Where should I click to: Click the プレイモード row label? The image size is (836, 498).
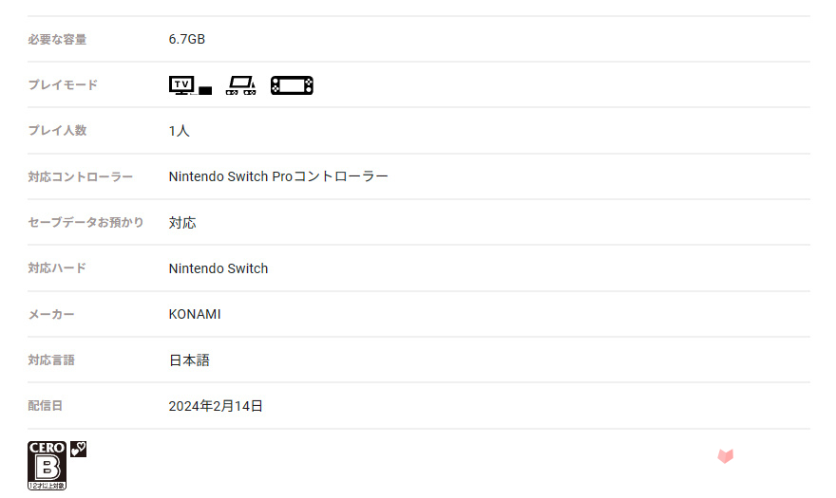click(x=63, y=85)
